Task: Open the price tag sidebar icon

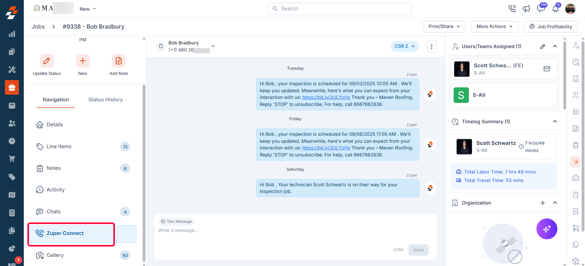Action: (12, 177)
